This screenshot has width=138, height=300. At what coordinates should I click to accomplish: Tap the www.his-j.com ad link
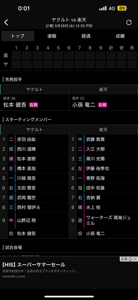coord(14,276)
